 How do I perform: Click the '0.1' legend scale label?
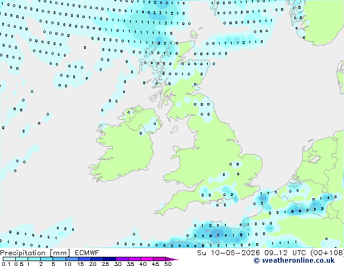(6, 264)
